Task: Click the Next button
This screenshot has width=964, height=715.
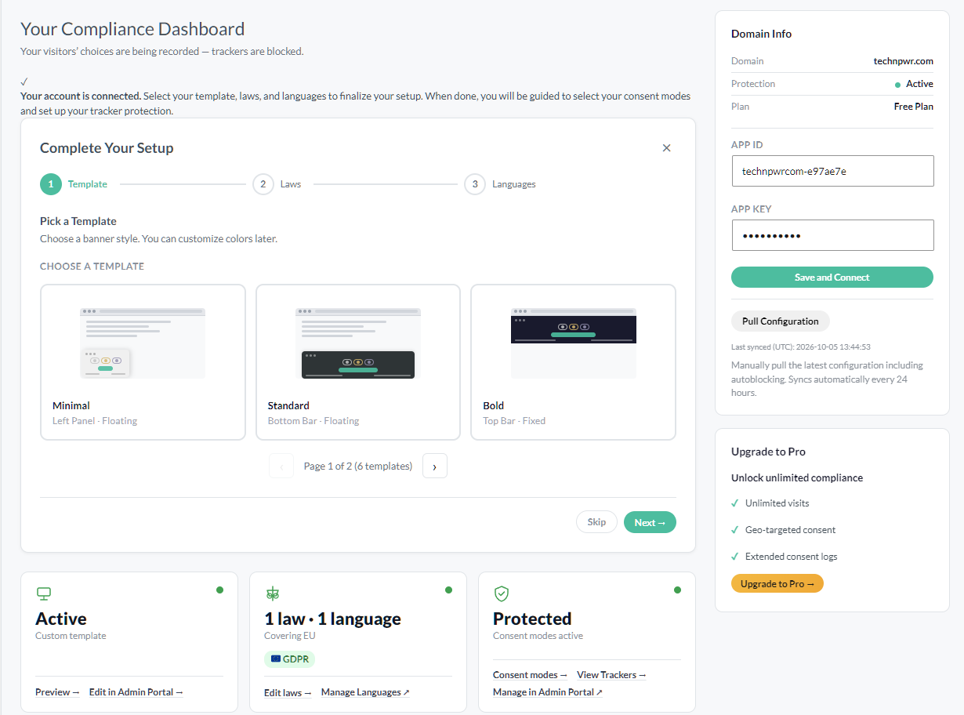Action: click(650, 522)
